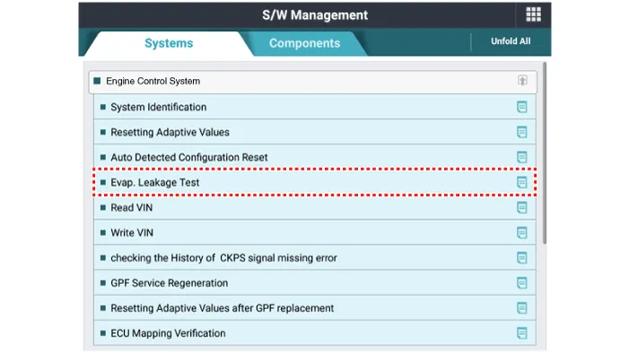The height and width of the screenshot is (353, 629).
Task: Open the grid menu icon in header
Action: click(533, 14)
